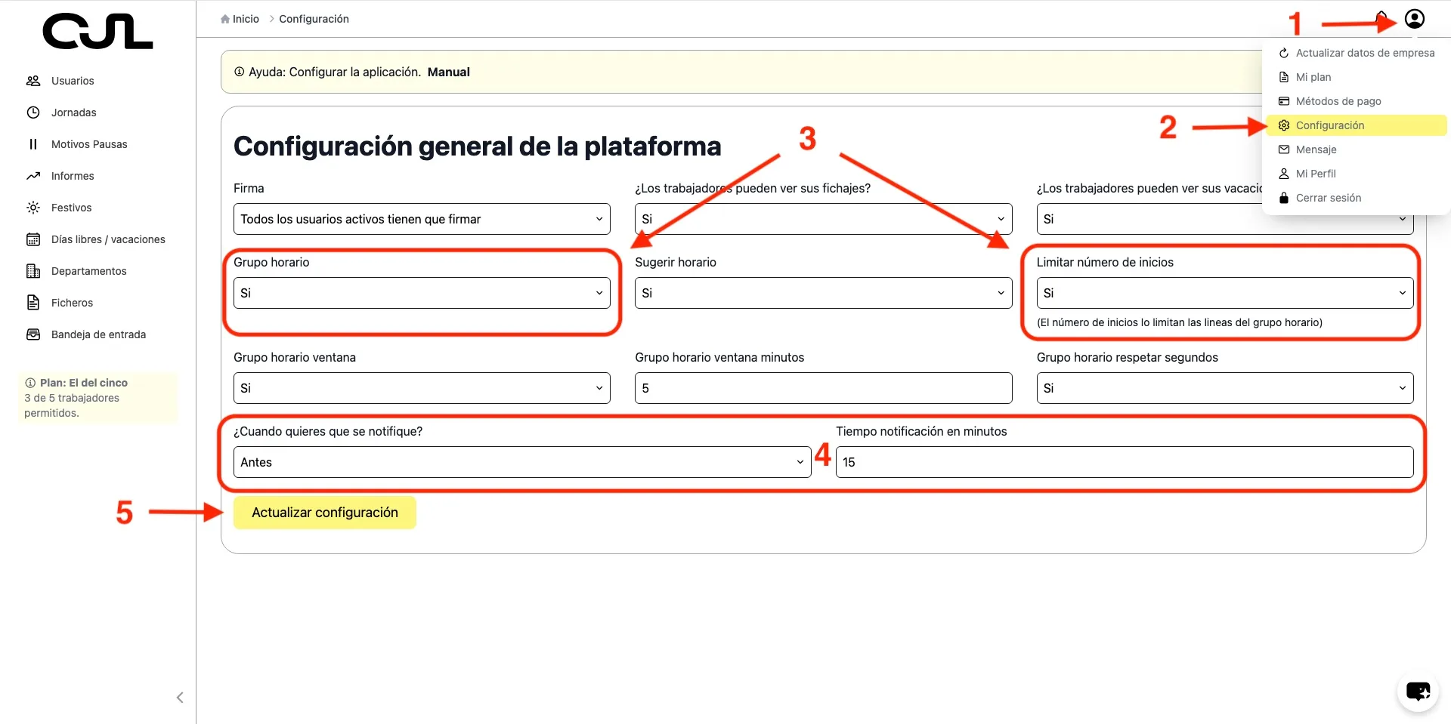Click the Ficheros document icon

tap(33, 303)
